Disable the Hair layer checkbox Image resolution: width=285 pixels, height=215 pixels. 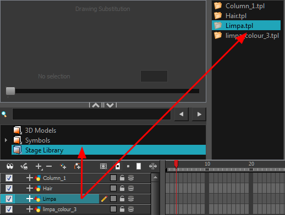(9, 188)
